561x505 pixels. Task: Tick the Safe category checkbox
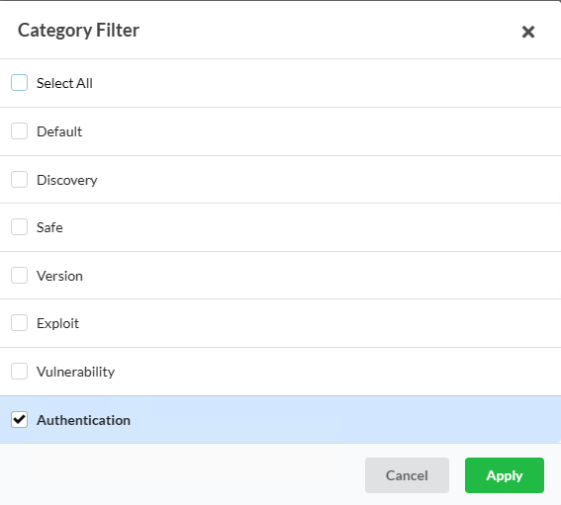coord(20,227)
